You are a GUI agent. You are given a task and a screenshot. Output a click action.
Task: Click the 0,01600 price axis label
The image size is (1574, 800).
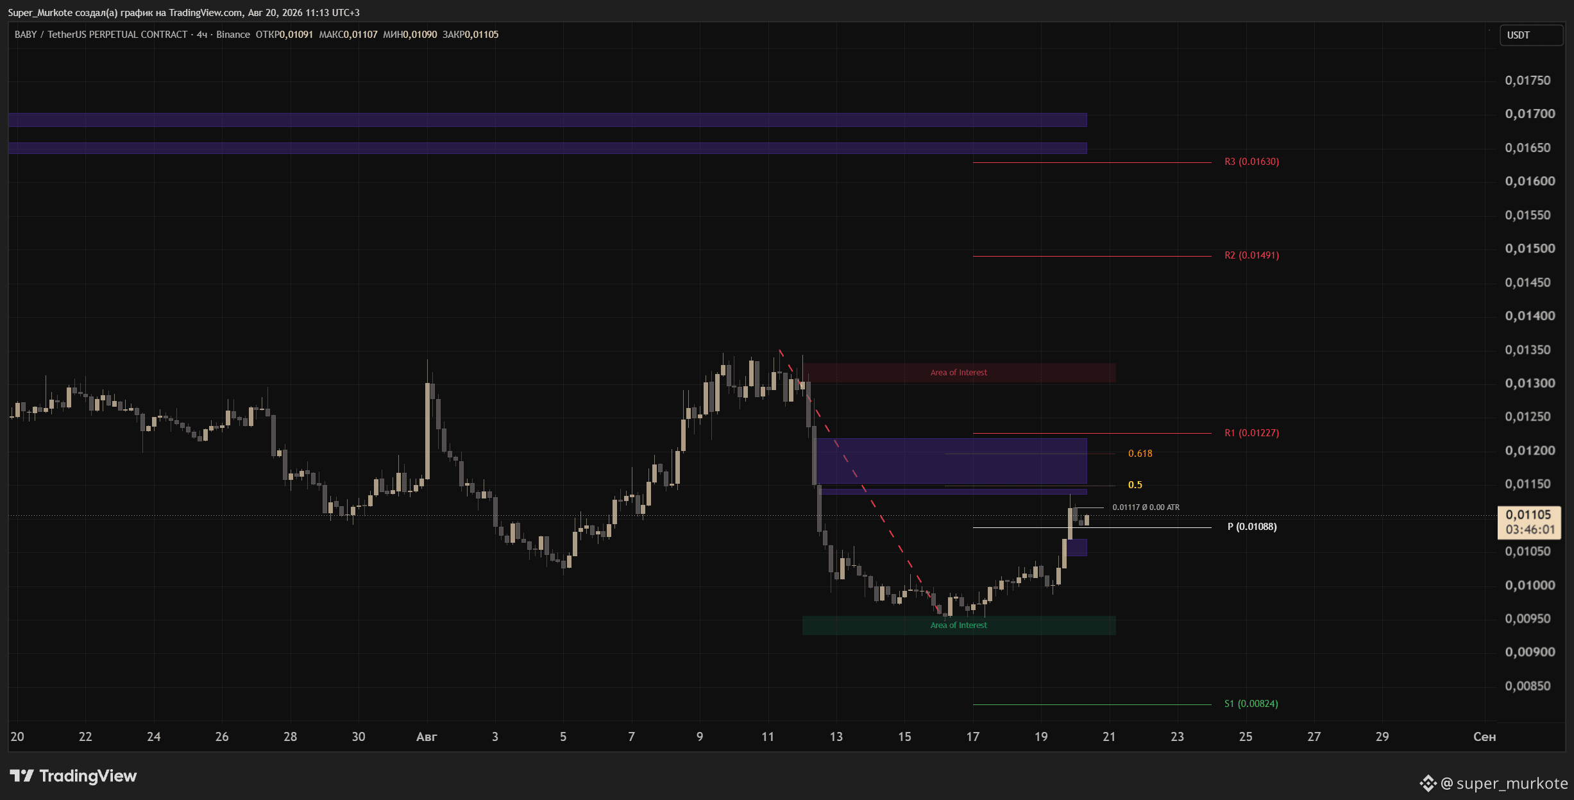(1530, 182)
